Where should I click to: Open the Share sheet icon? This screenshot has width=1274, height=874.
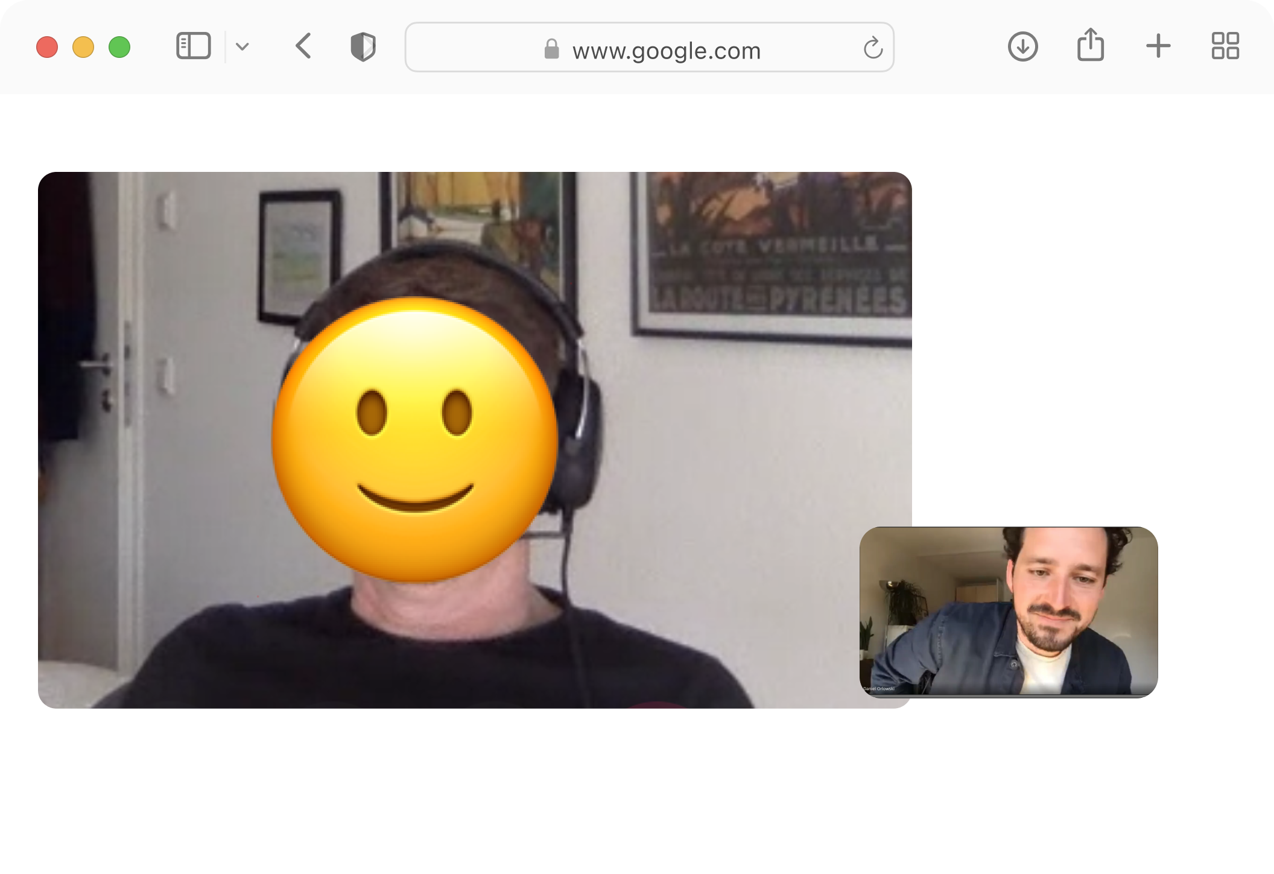tap(1090, 45)
